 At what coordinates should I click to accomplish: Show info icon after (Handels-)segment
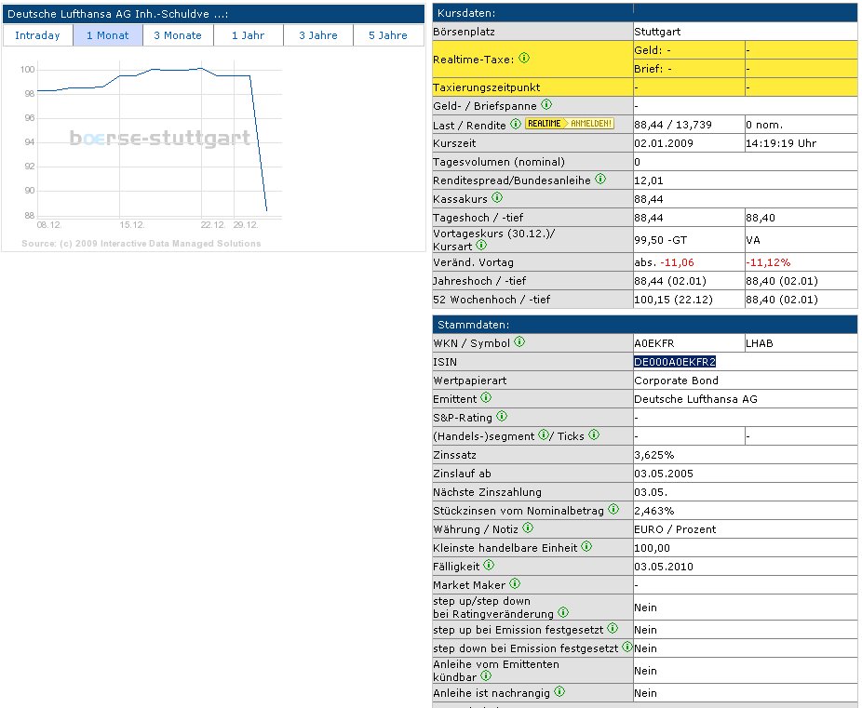(543, 435)
